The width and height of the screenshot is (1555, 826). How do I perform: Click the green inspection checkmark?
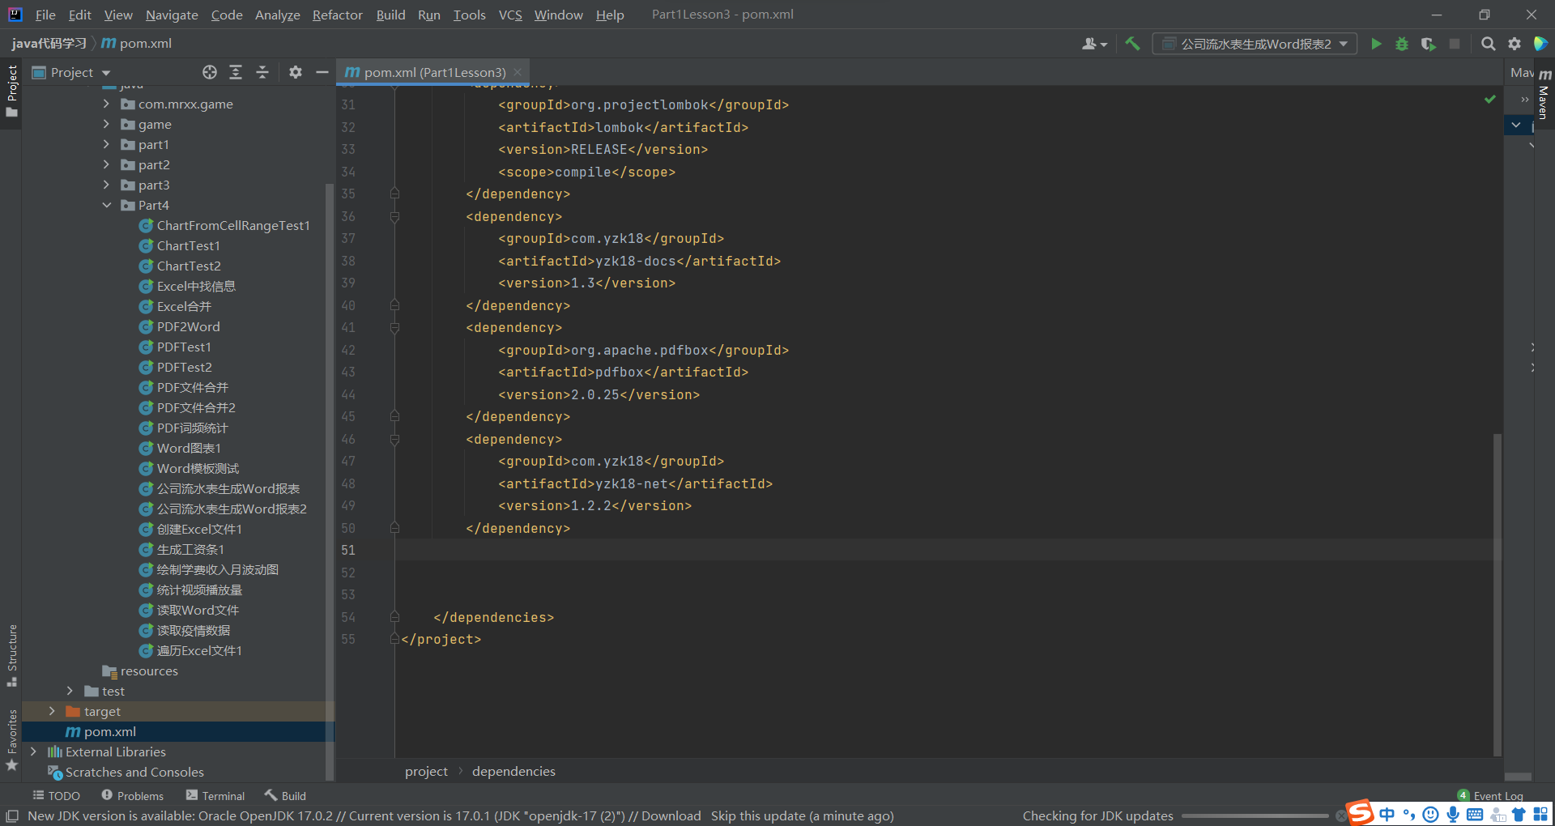pyautogui.click(x=1489, y=99)
